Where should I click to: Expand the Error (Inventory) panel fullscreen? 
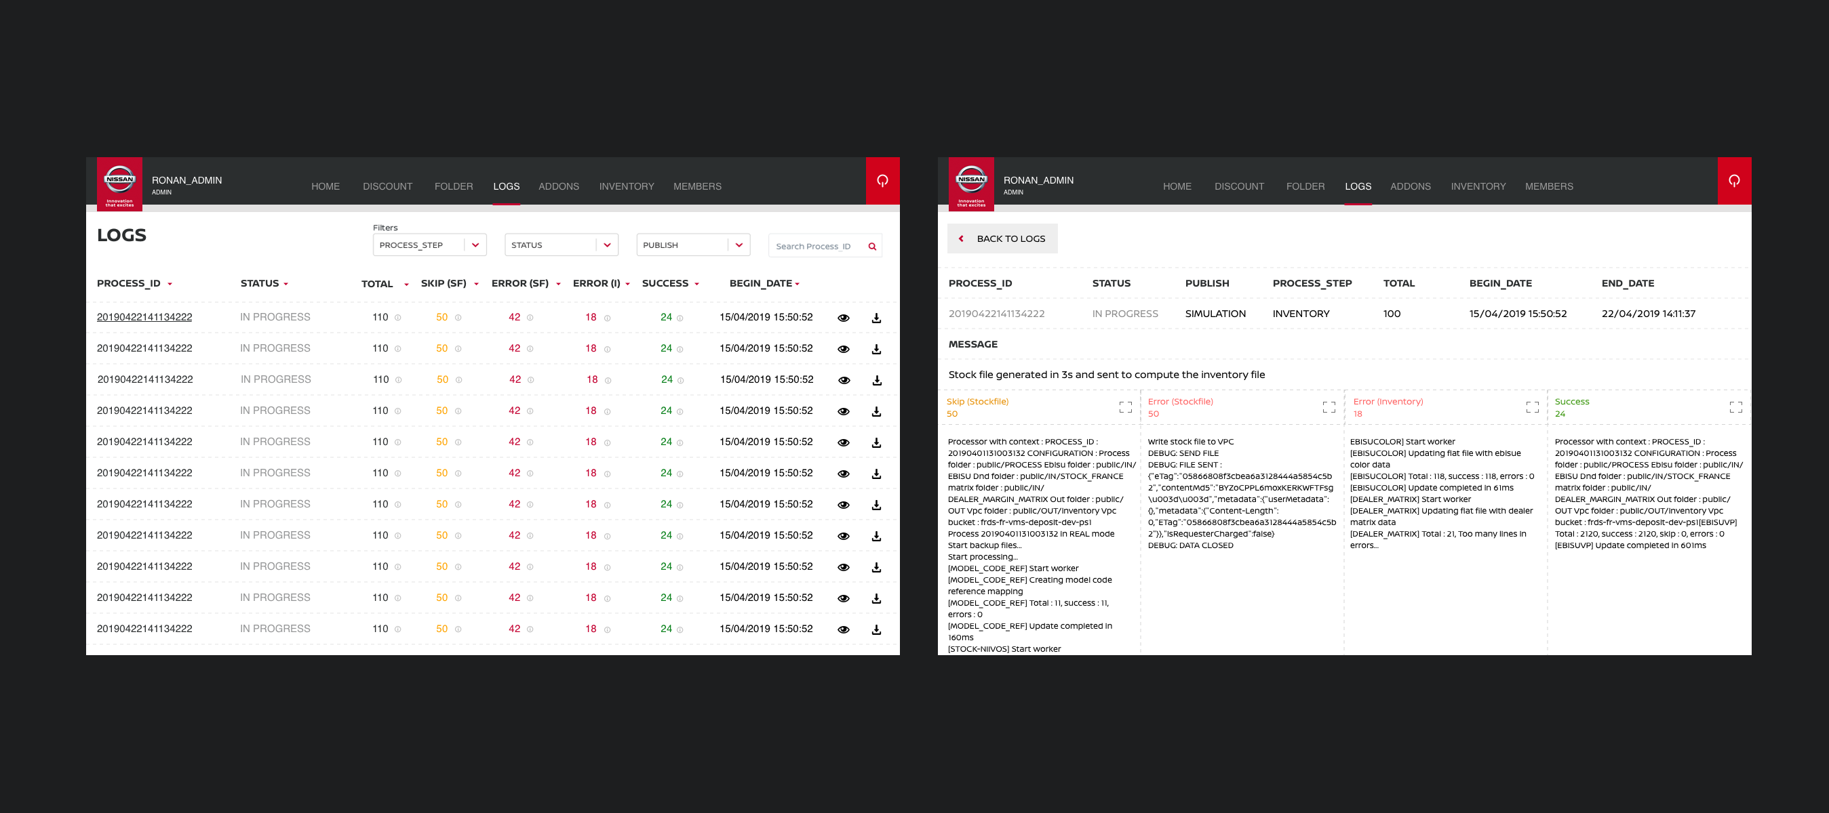(1532, 407)
